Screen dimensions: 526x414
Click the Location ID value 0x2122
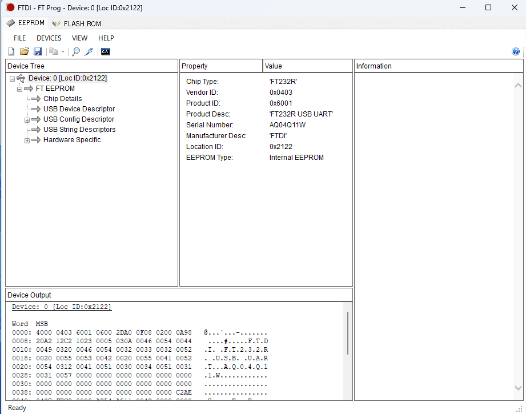click(x=281, y=147)
